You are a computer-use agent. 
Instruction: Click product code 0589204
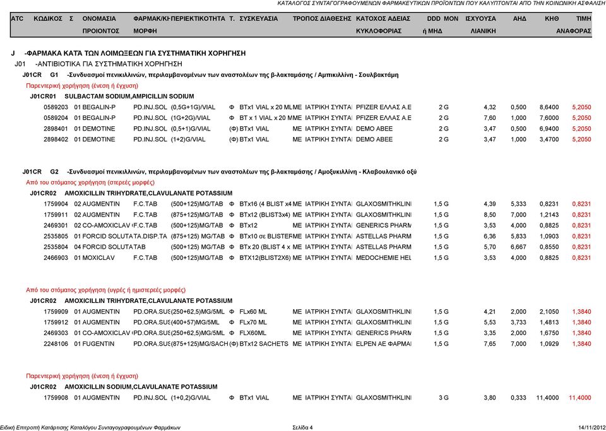[x=56, y=118]
